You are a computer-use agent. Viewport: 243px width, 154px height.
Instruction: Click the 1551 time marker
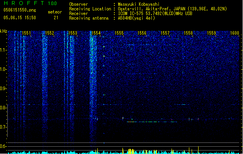point(26,33)
